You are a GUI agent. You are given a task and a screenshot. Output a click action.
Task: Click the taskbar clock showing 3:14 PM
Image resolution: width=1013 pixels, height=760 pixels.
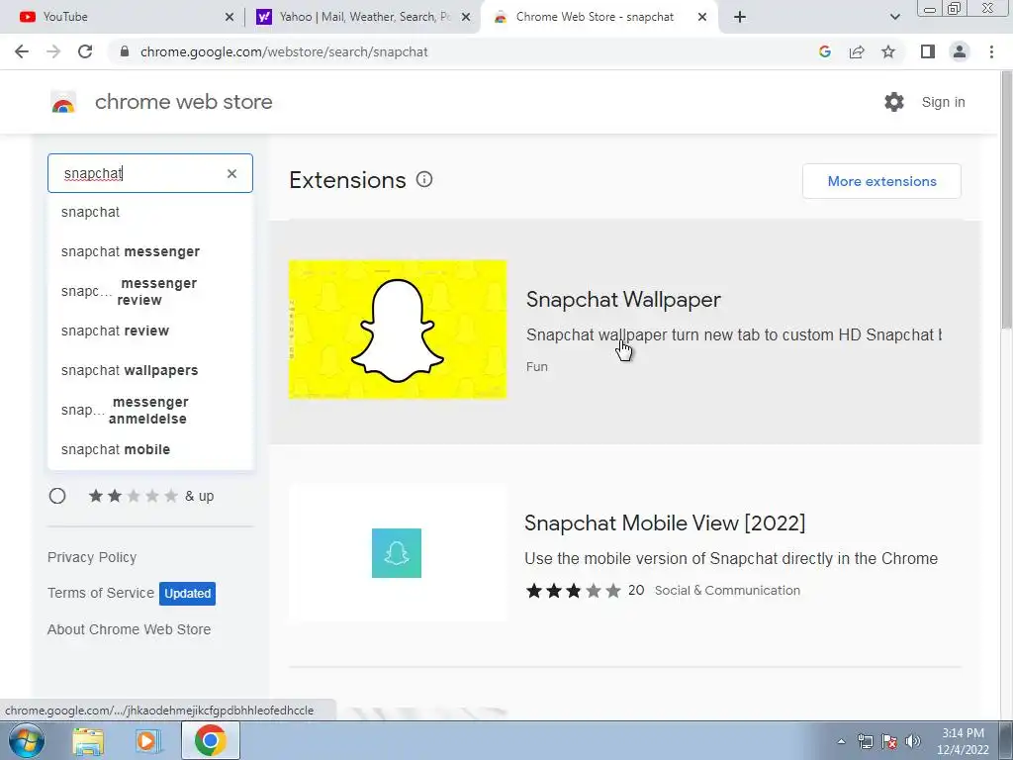coord(963,741)
